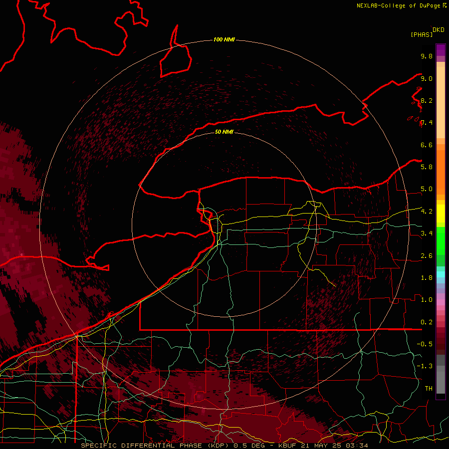The height and width of the screenshot is (449, 449).
Task: Select the purple segment atop the color bar
Action: (441, 50)
